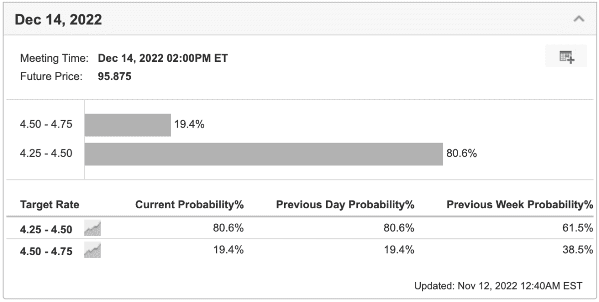The height and width of the screenshot is (302, 599).
Task: Select the 4.25 - 4.50 table row label
Action: (46, 230)
